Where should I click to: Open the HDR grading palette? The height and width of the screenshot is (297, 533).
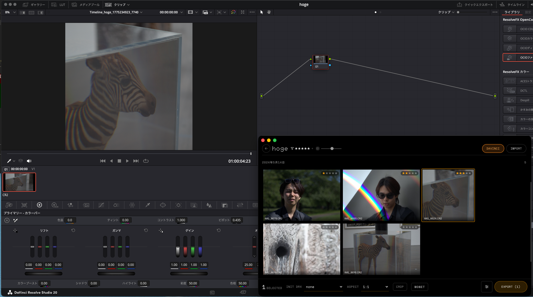point(55,205)
